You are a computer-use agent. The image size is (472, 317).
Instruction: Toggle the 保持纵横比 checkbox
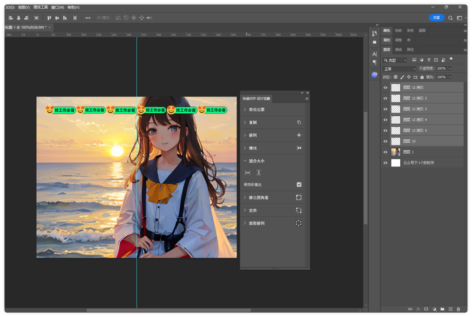click(x=299, y=185)
